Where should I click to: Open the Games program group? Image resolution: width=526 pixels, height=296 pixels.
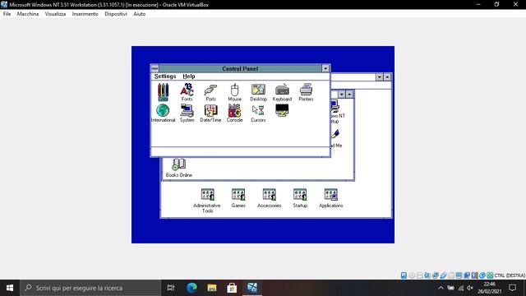pyautogui.click(x=238, y=198)
